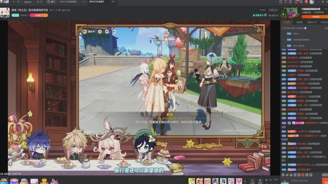The height and width of the screenshot is (184, 328).
Task: Click the megaphone icon in the chat toolbar
Action: (x=287, y=175)
